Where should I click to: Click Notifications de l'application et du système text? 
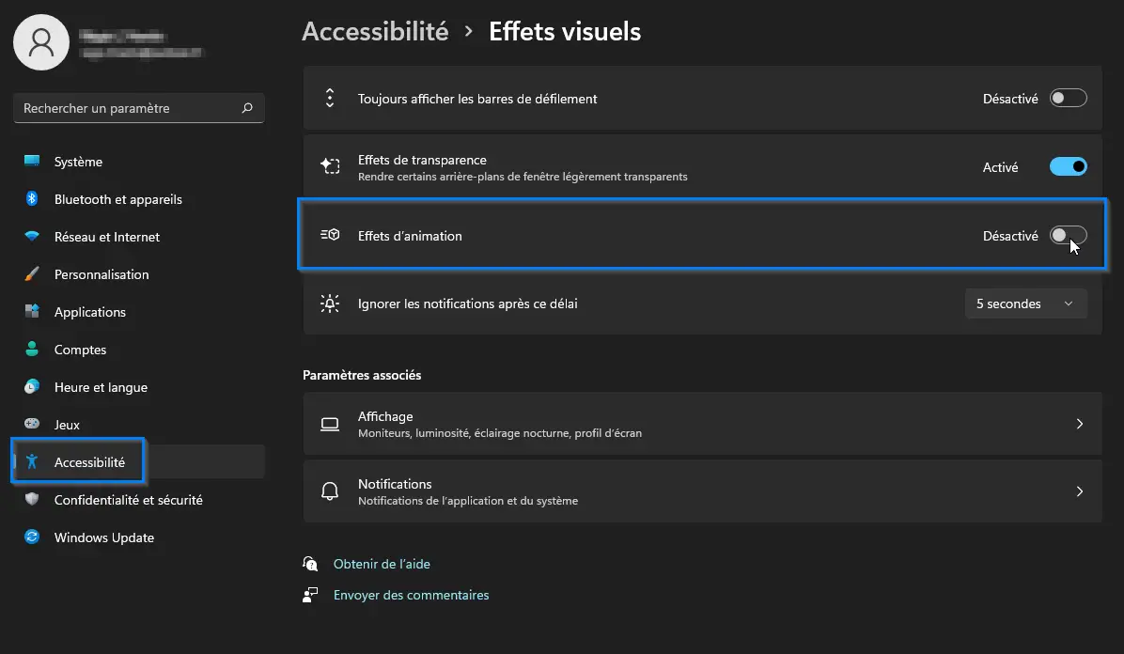click(x=467, y=501)
